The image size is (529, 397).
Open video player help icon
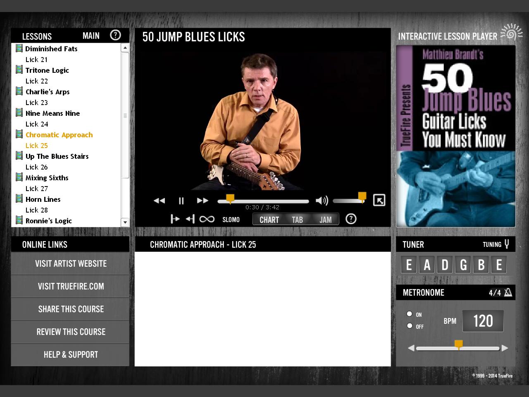click(x=351, y=219)
